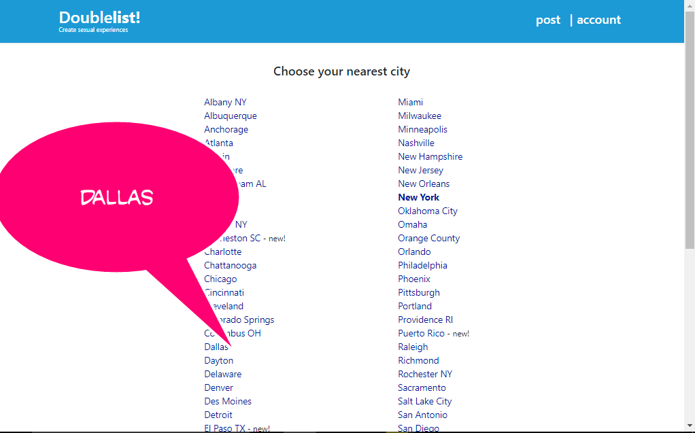Select Salt Lake City link
695x433 pixels.
pyautogui.click(x=424, y=402)
